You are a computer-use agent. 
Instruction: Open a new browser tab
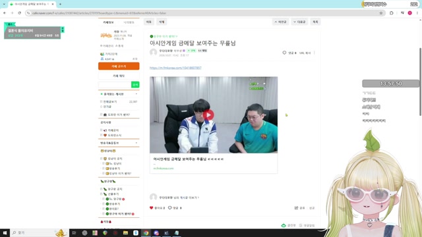pyautogui.click(x=60, y=4)
